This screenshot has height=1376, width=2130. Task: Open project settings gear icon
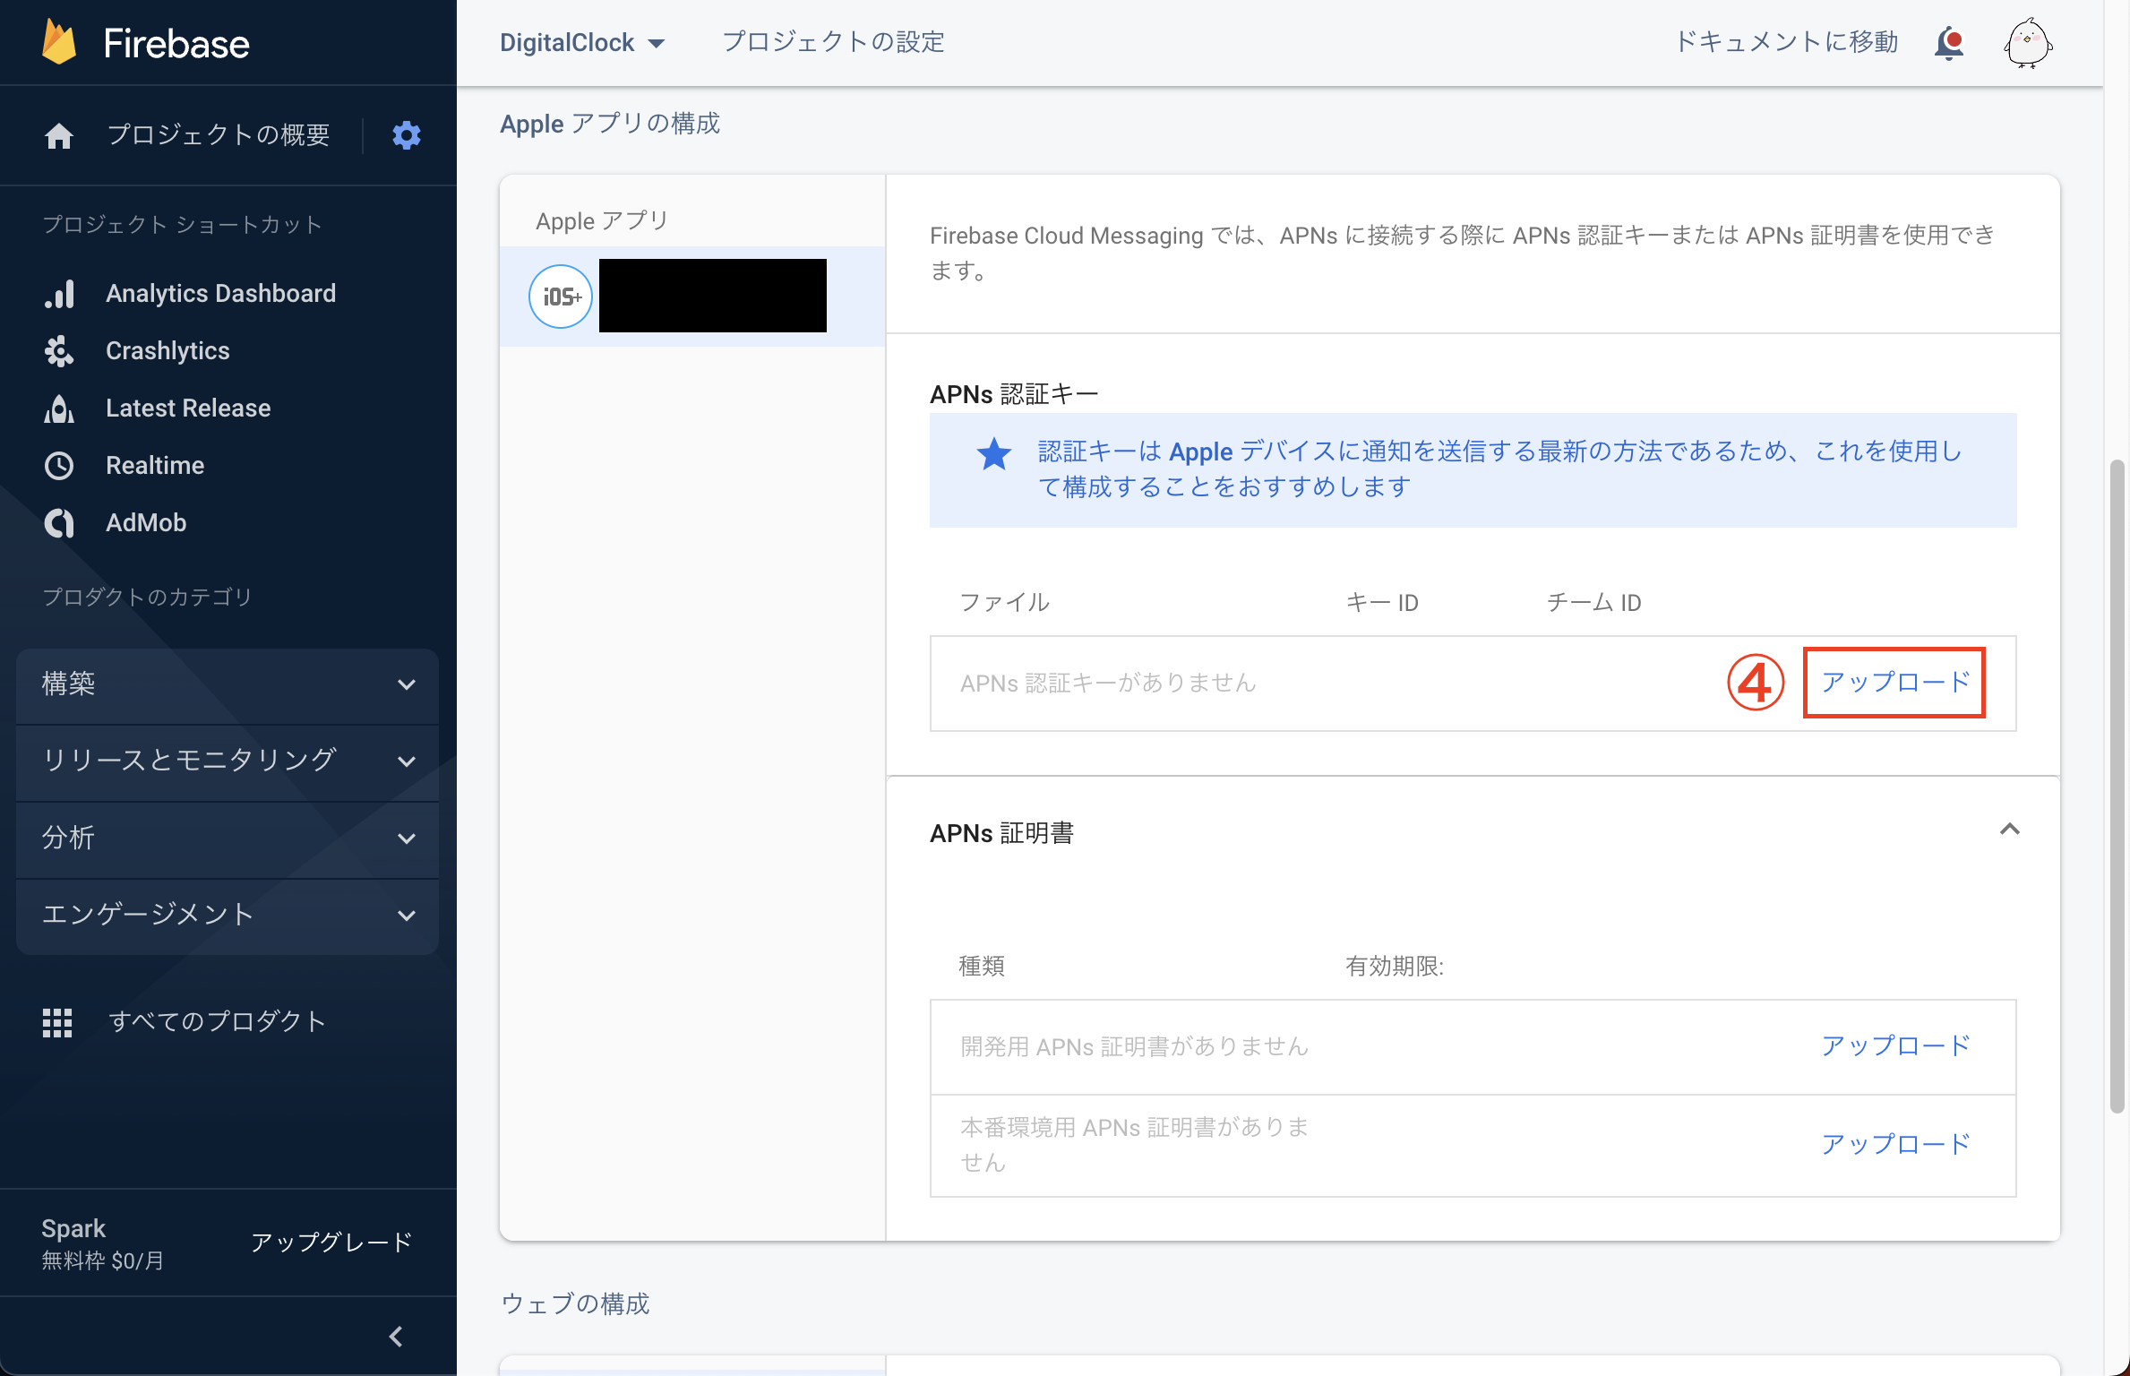click(x=407, y=135)
